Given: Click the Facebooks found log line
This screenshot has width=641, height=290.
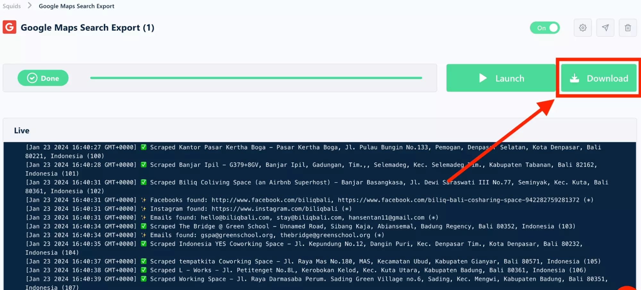Looking at the screenshot, I should (309, 200).
